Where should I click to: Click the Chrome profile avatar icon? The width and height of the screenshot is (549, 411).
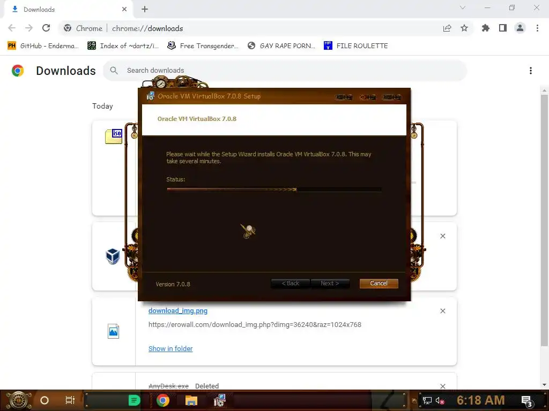click(x=520, y=28)
